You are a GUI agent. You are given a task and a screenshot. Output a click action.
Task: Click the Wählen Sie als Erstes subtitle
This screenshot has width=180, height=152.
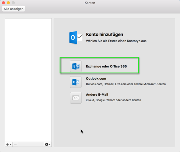pyautogui.click(x=116, y=41)
